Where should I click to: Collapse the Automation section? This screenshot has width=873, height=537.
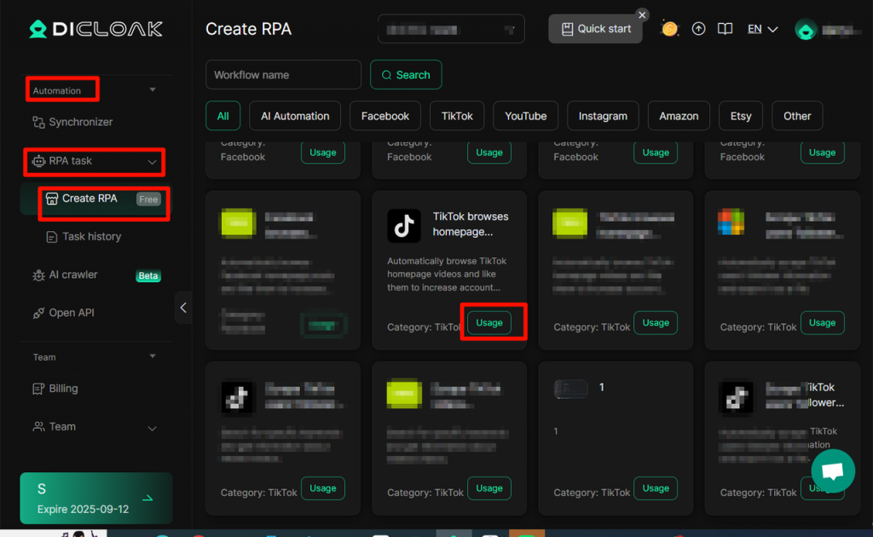click(x=153, y=89)
